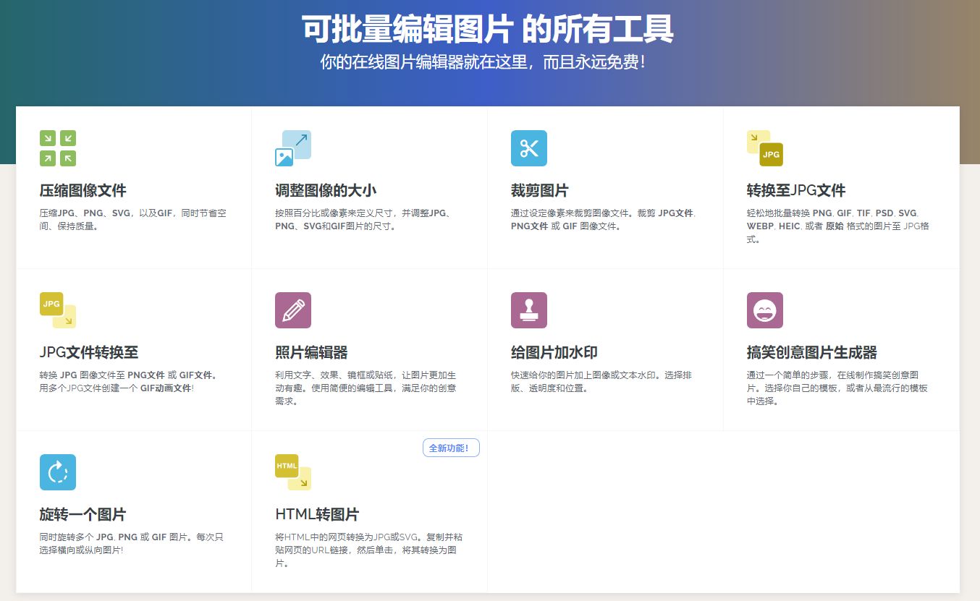The height and width of the screenshot is (601, 980).
Task: Click the 全新功能! badge
Action: 451,448
